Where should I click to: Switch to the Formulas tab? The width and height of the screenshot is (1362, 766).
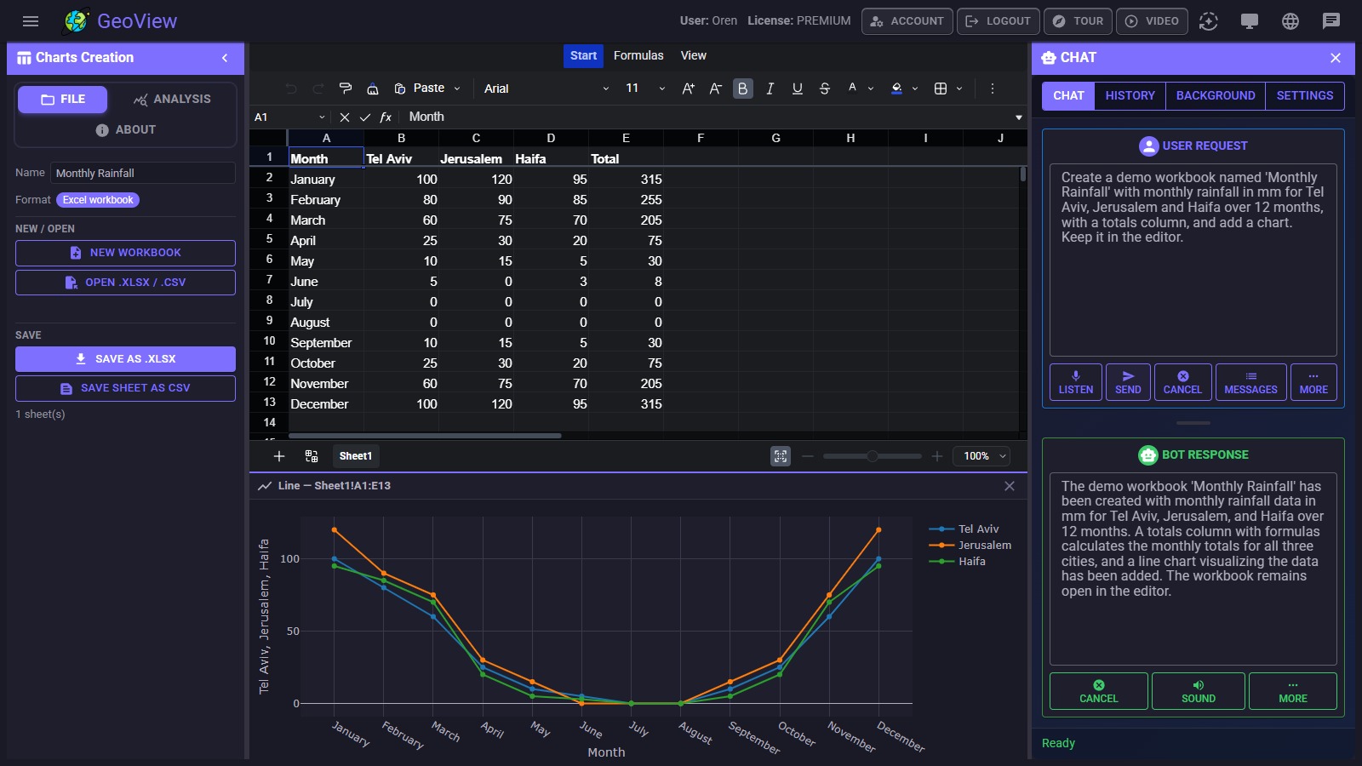[638, 55]
